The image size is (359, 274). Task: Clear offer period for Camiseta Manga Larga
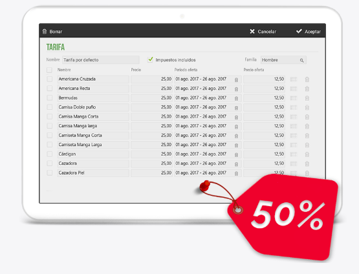pyautogui.click(x=236, y=145)
